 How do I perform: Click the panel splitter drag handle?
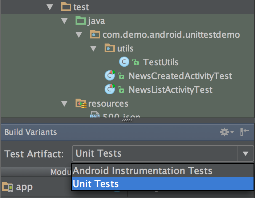point(127,120)
